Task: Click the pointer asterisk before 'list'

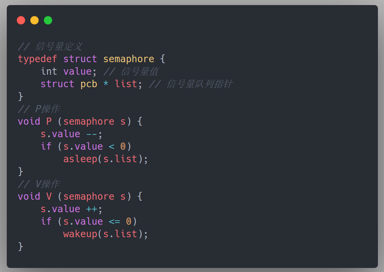Action: pos(106,84)
